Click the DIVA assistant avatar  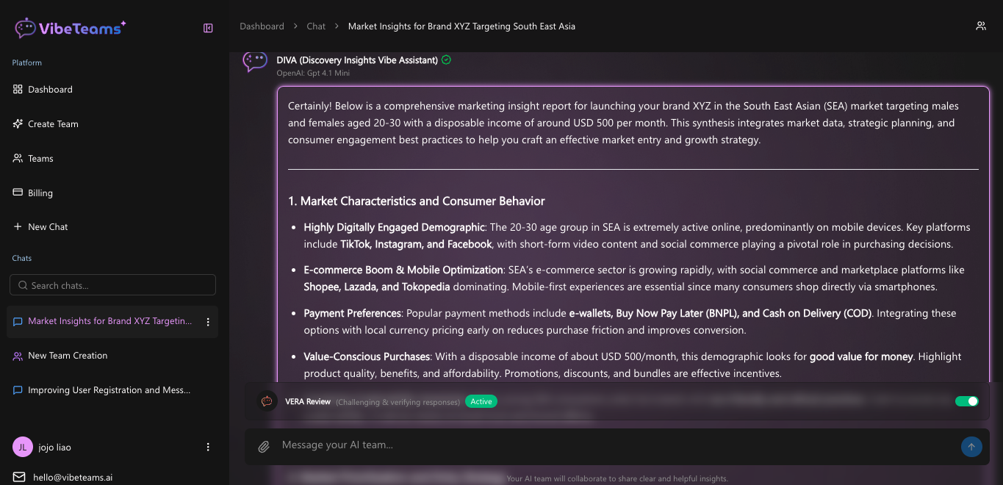coord(255,61)
